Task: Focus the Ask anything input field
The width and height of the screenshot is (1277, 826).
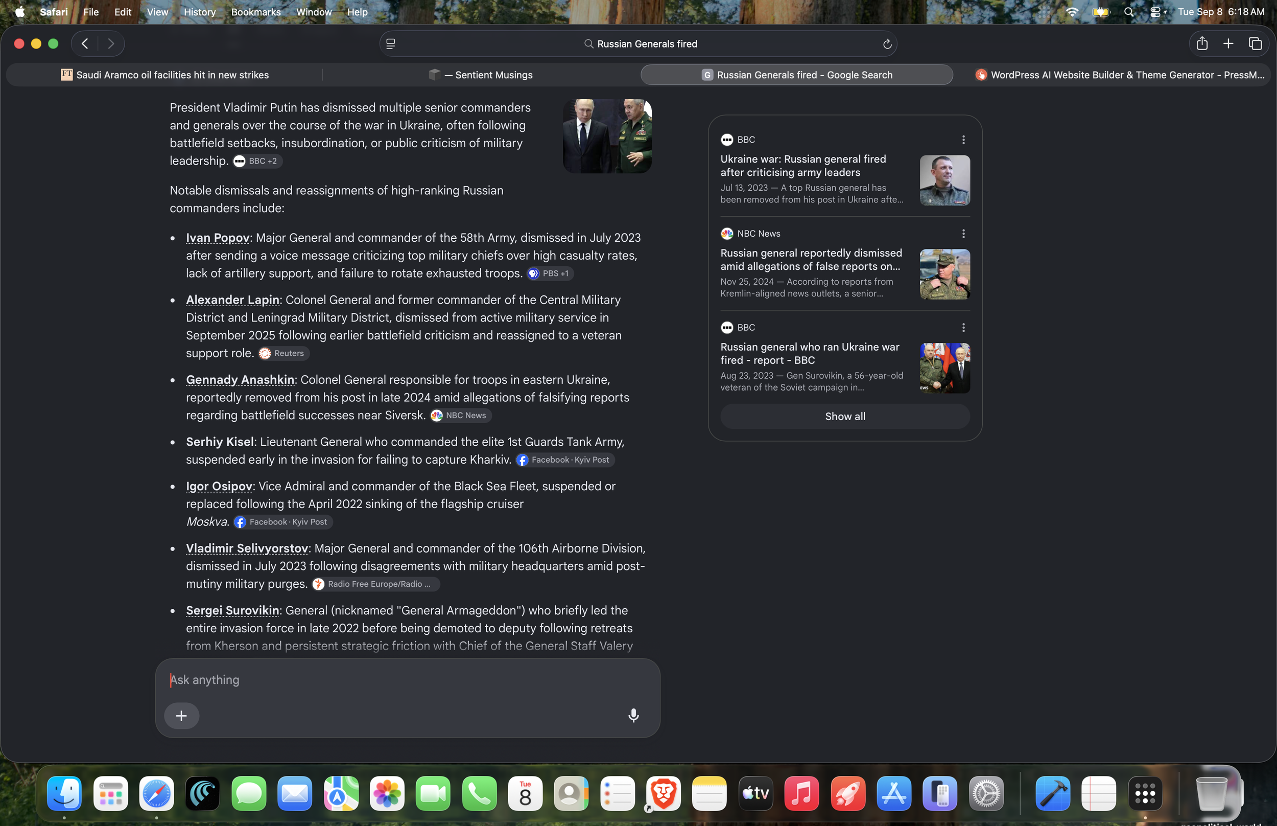Action: (x=407, y=680)
